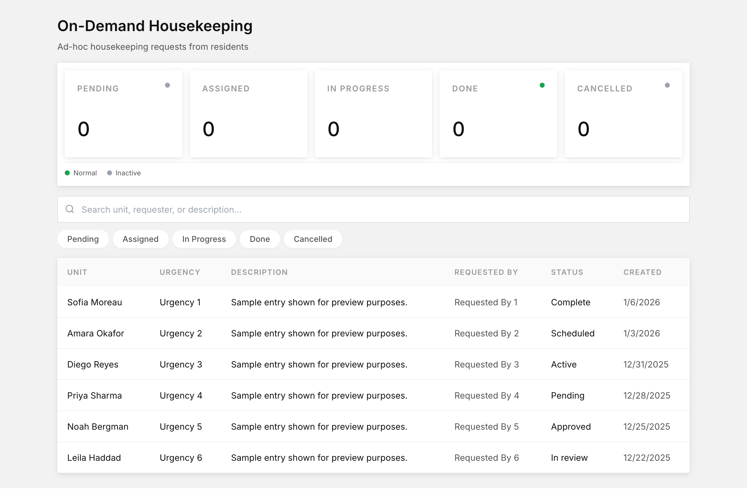
Task: Click the search magnifier icon
Action: [70, 210]
